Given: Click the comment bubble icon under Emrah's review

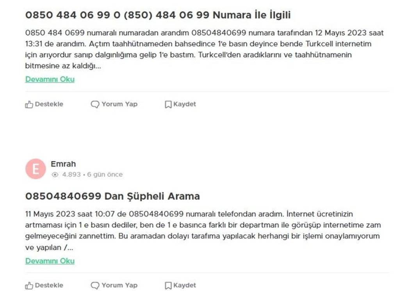Looking at the screenshot, I should click(94, 285).
